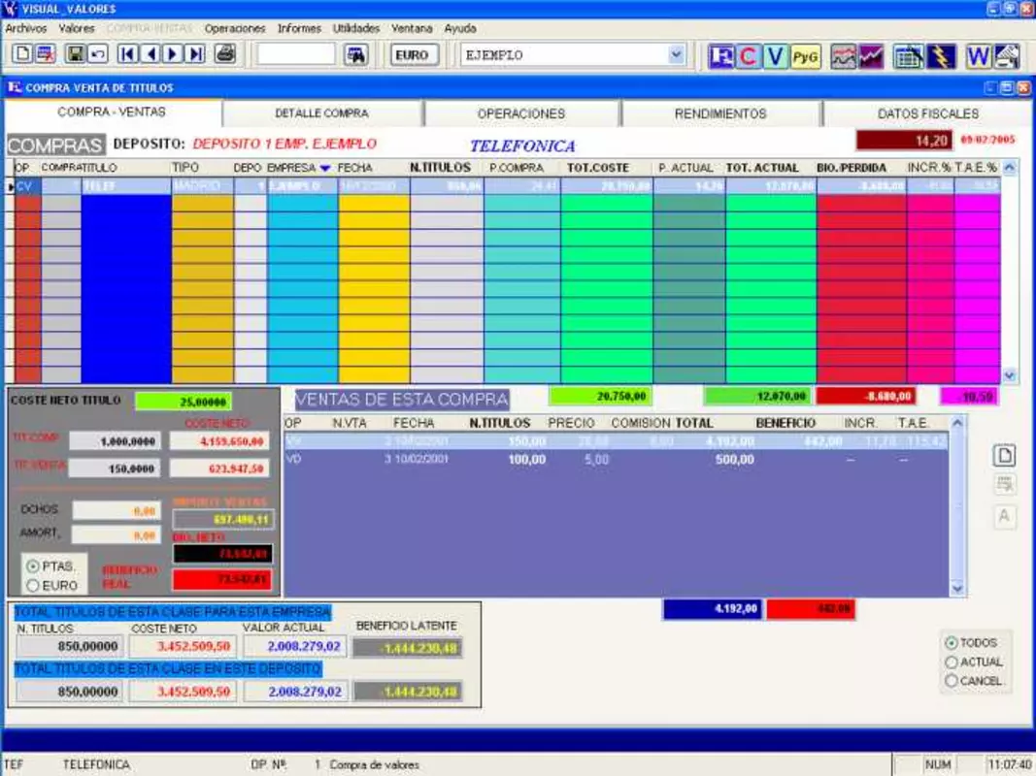Select the TODOS filter radio button
The height and width of the screenshot is (776, 1036).
pyautogui.click(x=952, y=643)
